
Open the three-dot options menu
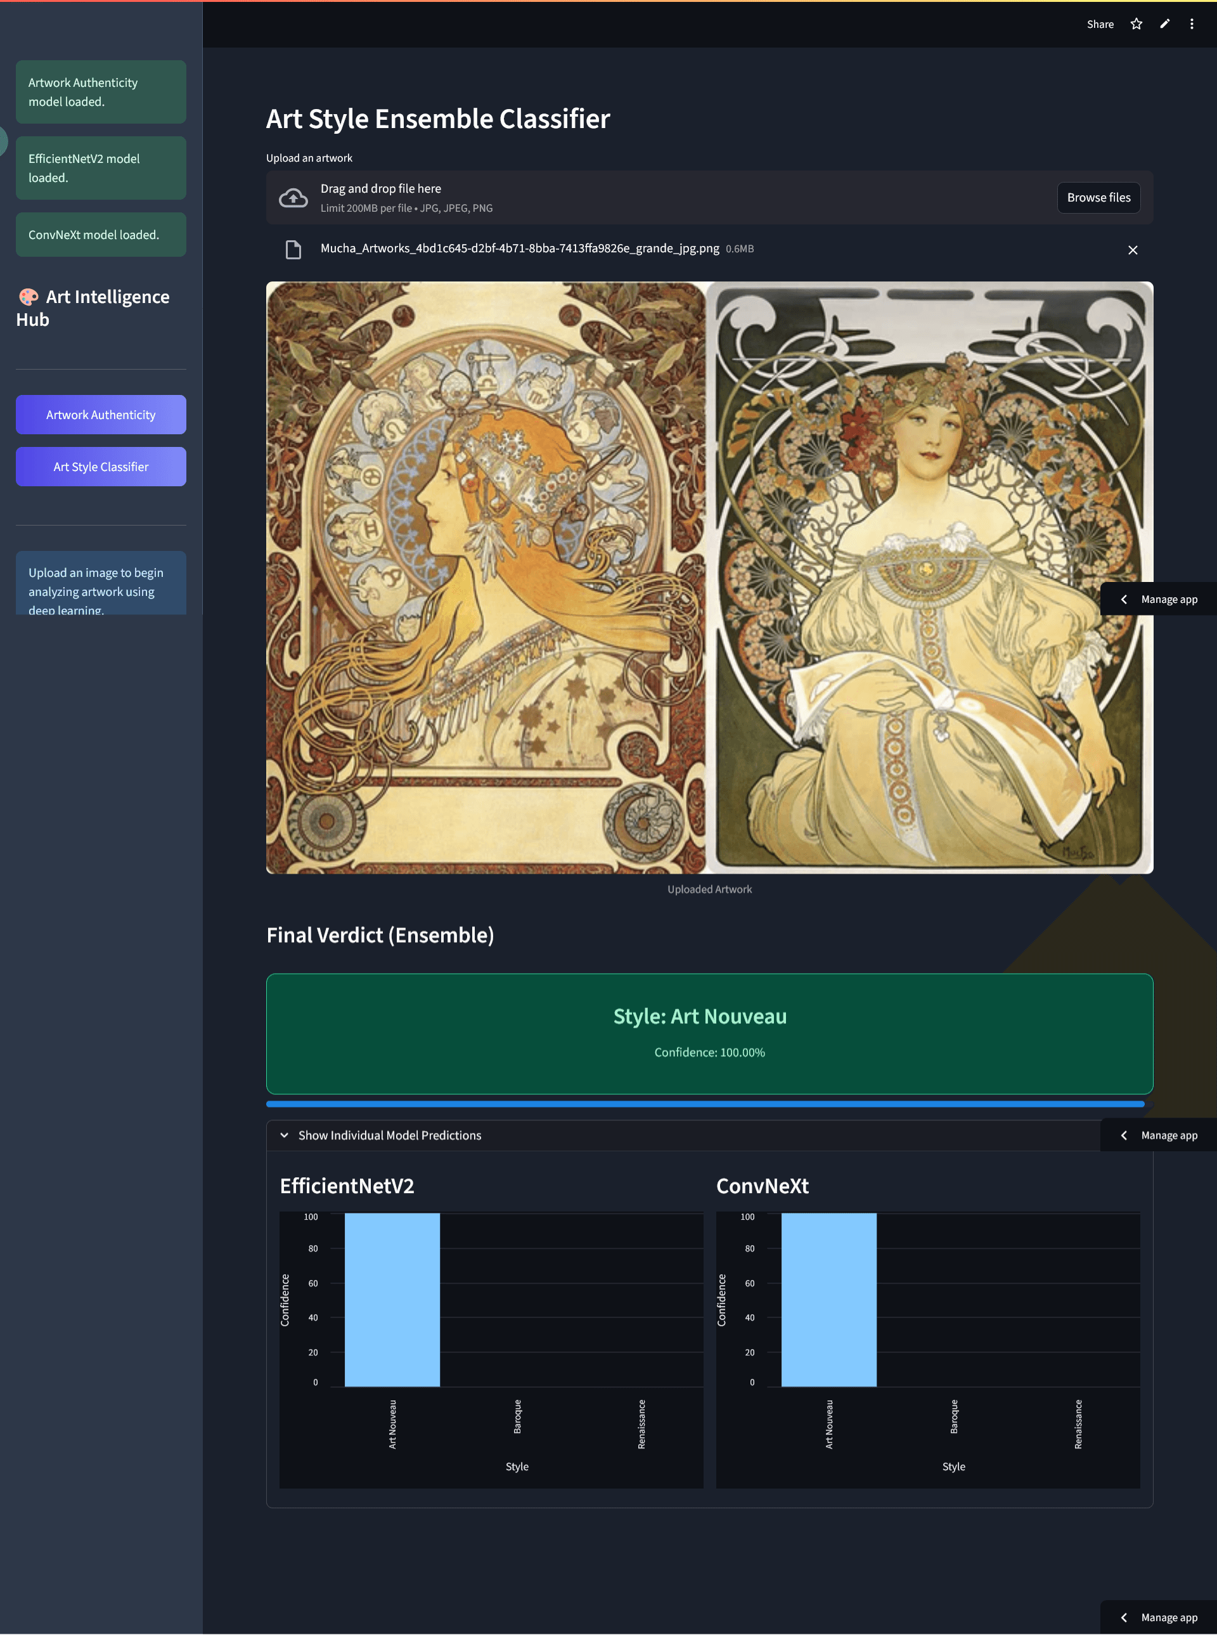1191,24
